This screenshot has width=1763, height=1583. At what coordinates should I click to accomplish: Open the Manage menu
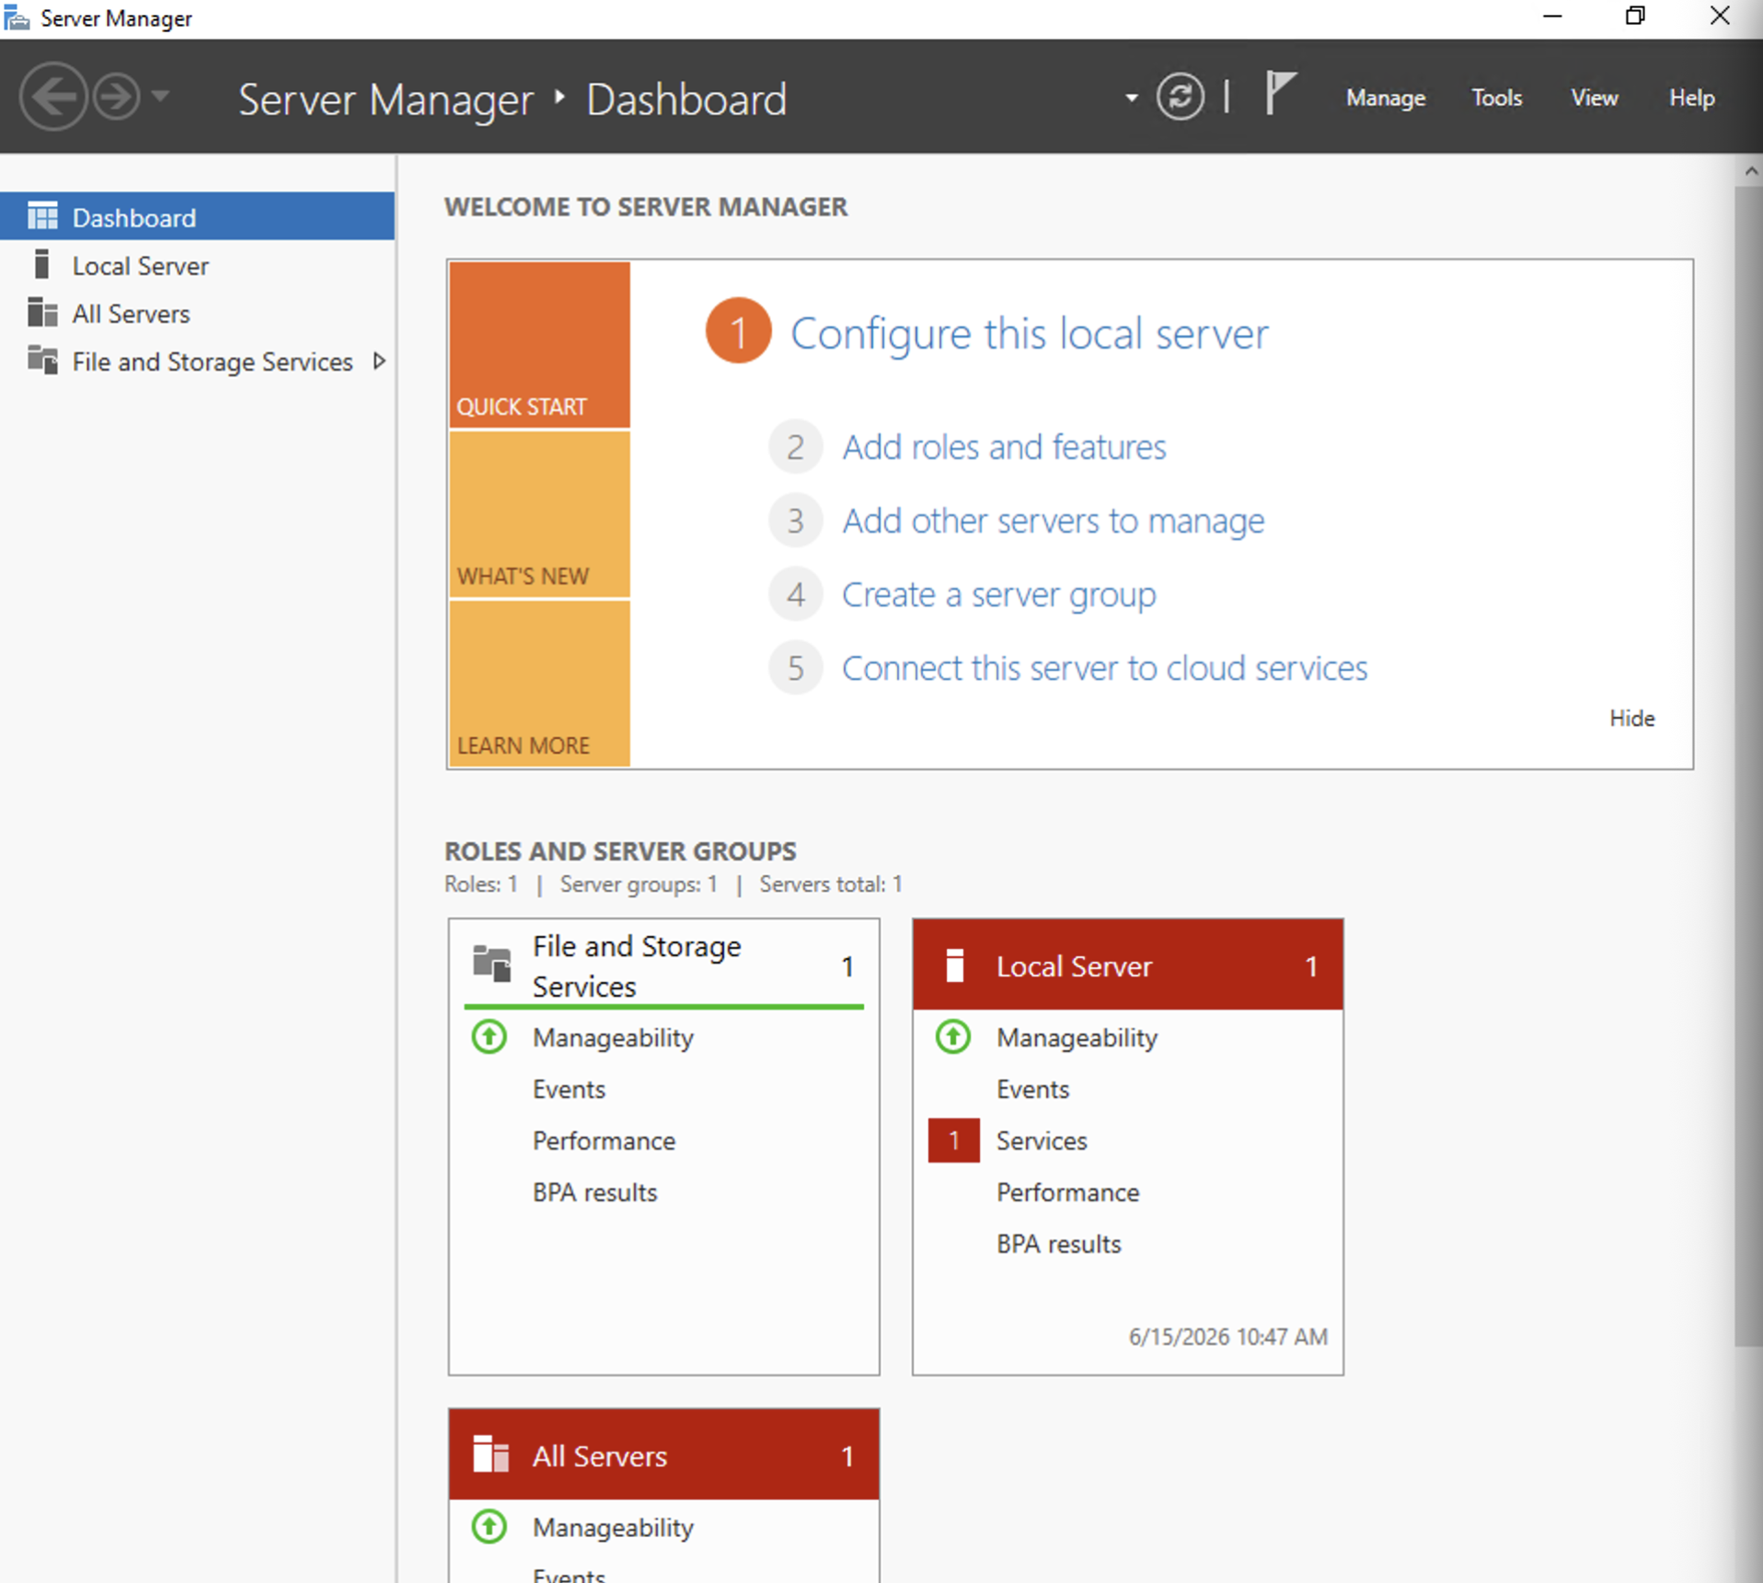[1385, 98]
